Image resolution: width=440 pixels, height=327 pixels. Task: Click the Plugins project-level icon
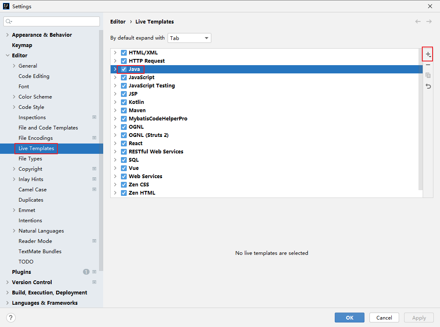pos(94,272)
